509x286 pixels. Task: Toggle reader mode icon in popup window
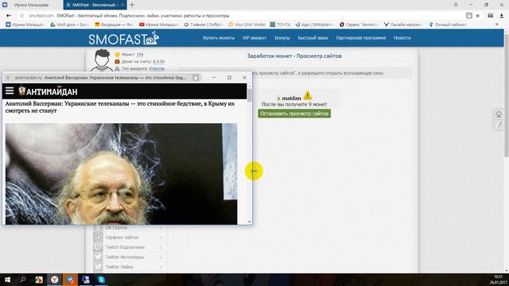point(196,78)
